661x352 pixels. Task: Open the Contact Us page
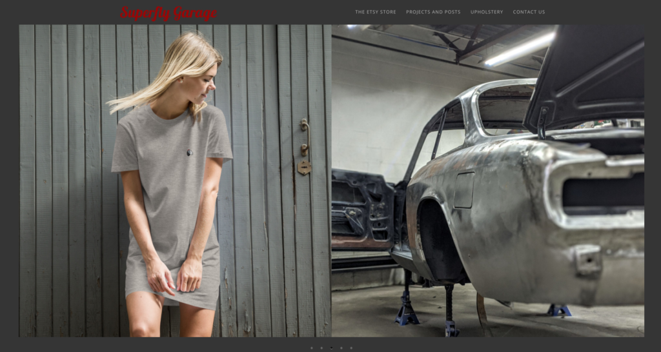coord(529,12)
